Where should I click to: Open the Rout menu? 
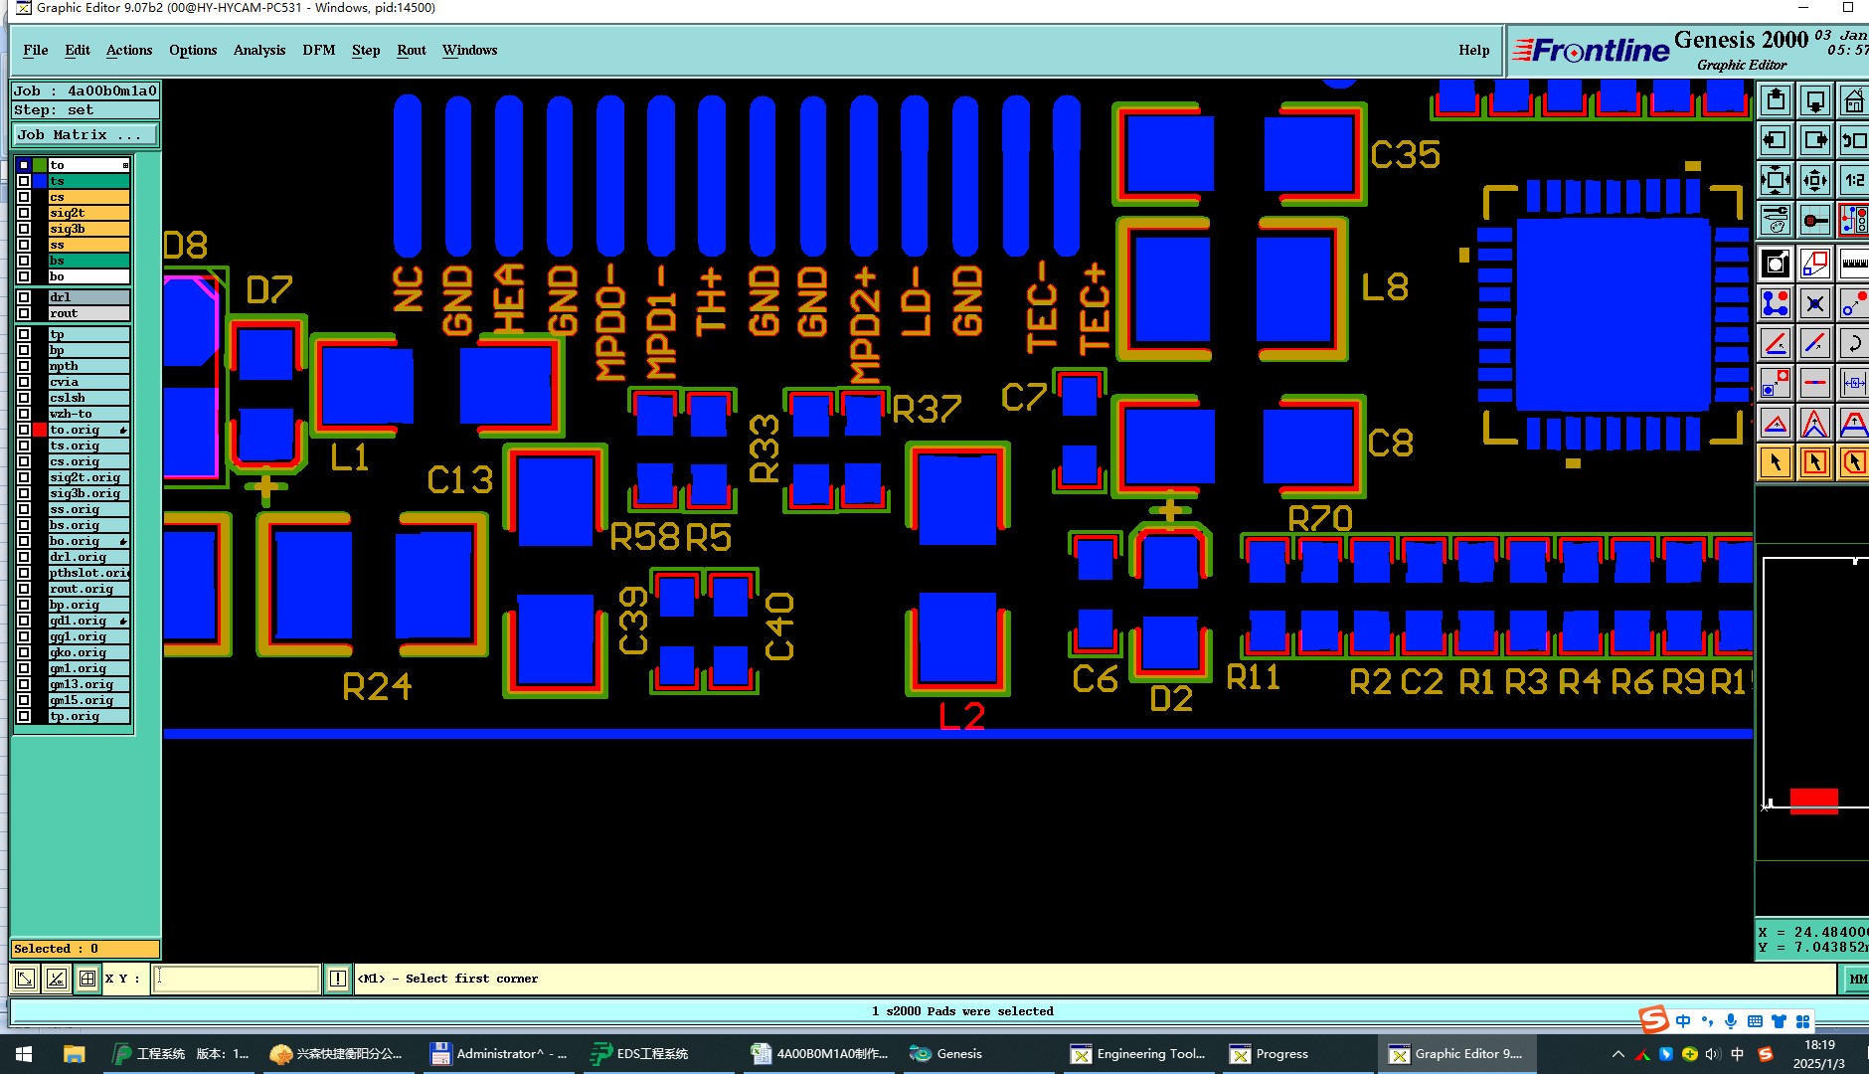[x=412, y=50]
